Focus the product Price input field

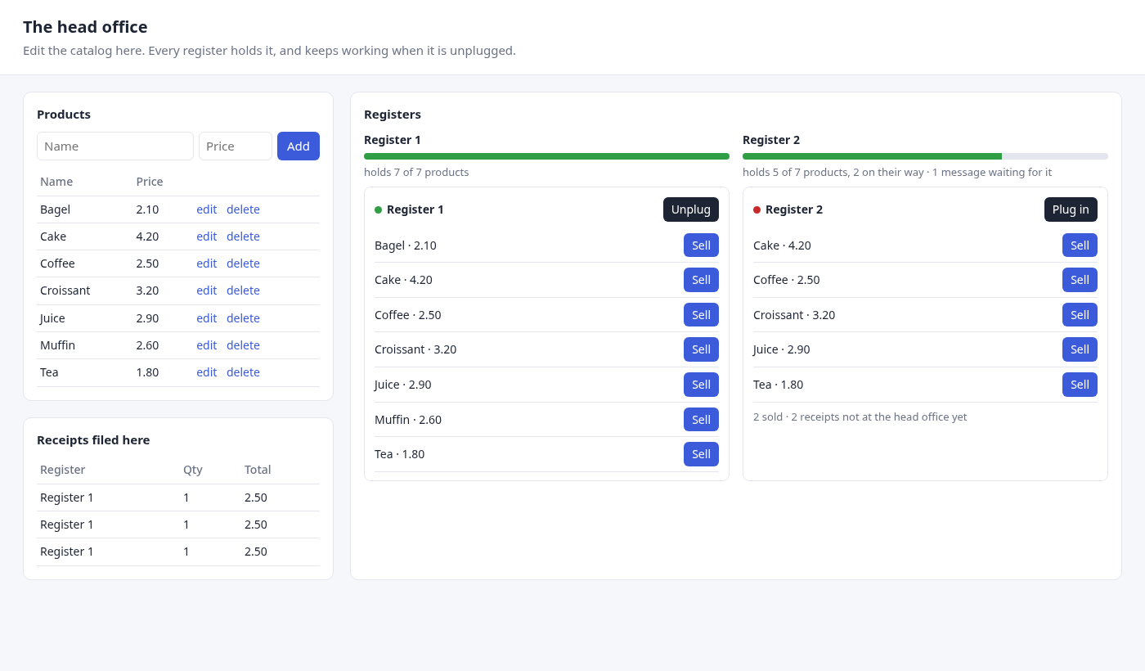(x=236, y=146)
